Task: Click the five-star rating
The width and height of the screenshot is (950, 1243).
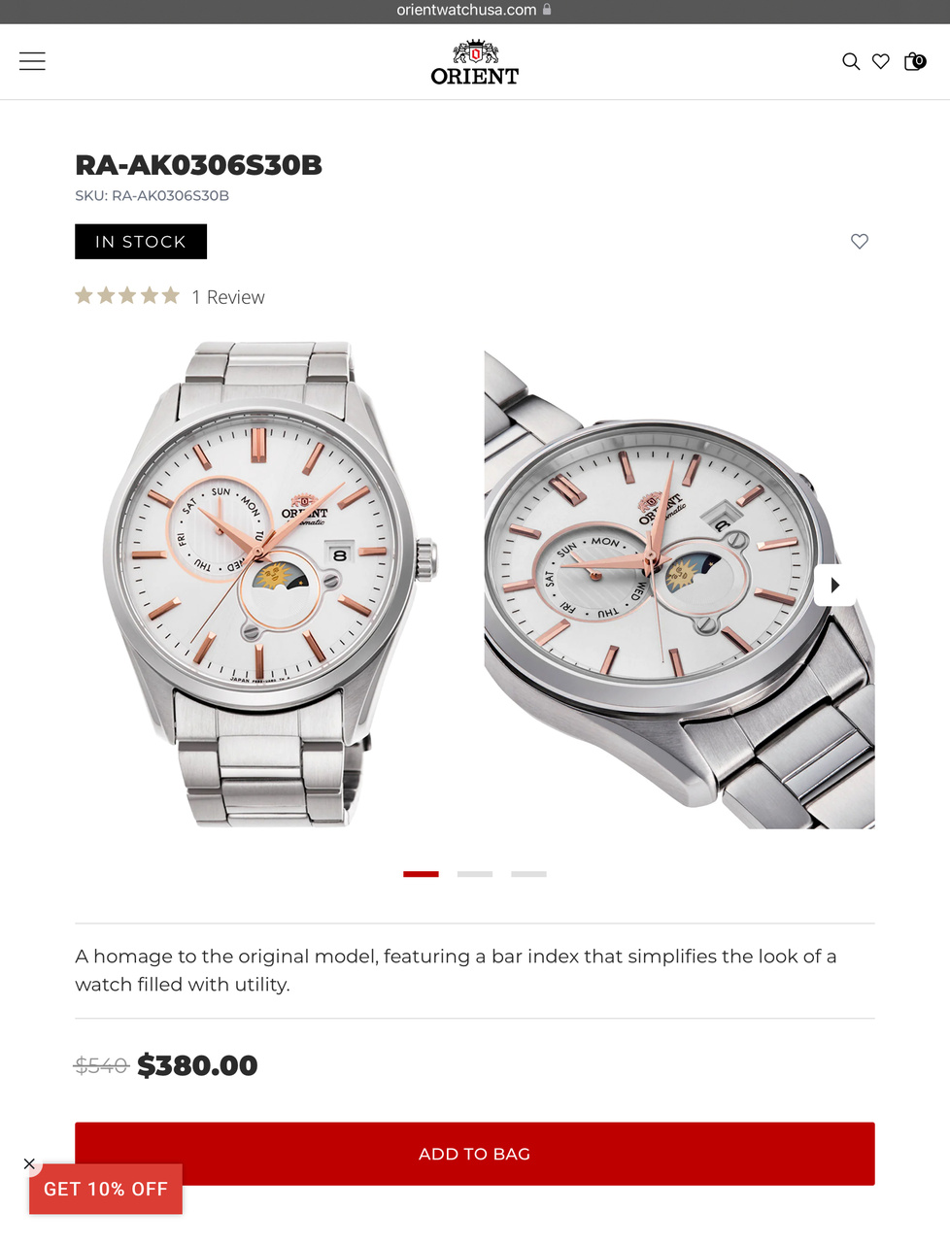Action: tap(127, 295)
